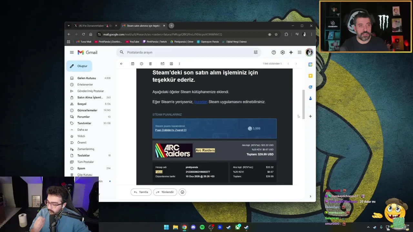Open the Contacts side panel icon
Image resolution: width=413 pixels, height=232 pixels.
click(310, 98)
